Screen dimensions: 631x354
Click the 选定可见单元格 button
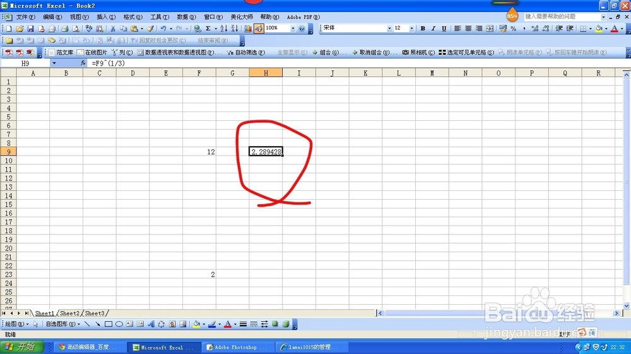coord(466,53)
